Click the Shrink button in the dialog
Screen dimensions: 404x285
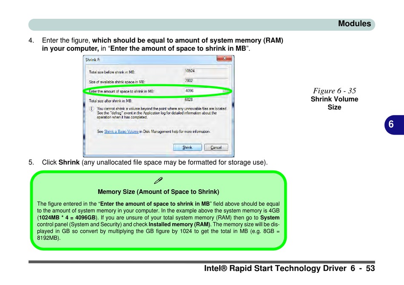(187, 147)
